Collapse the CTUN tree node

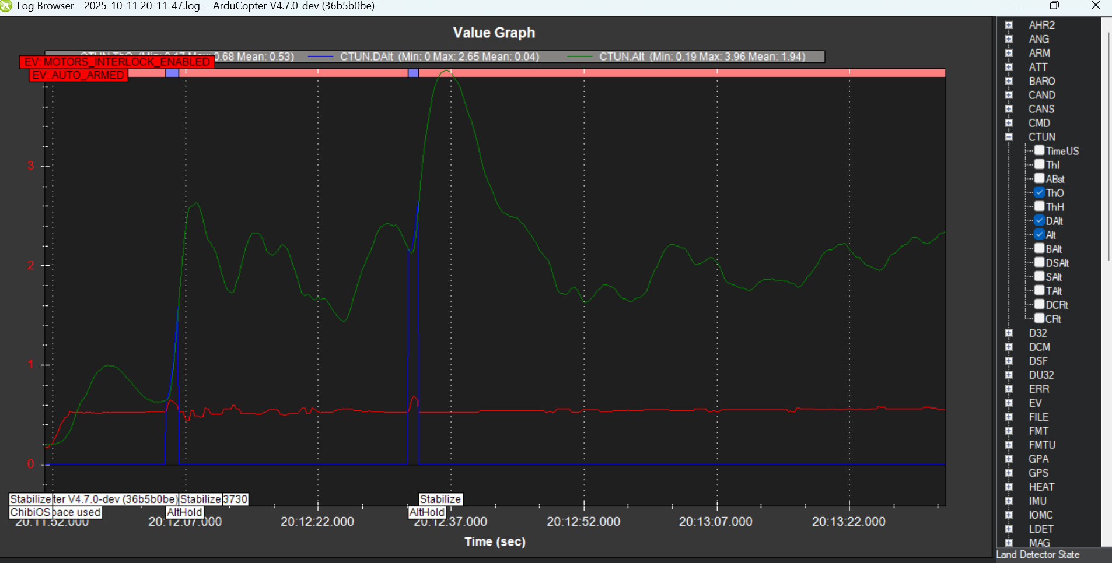1009,137
